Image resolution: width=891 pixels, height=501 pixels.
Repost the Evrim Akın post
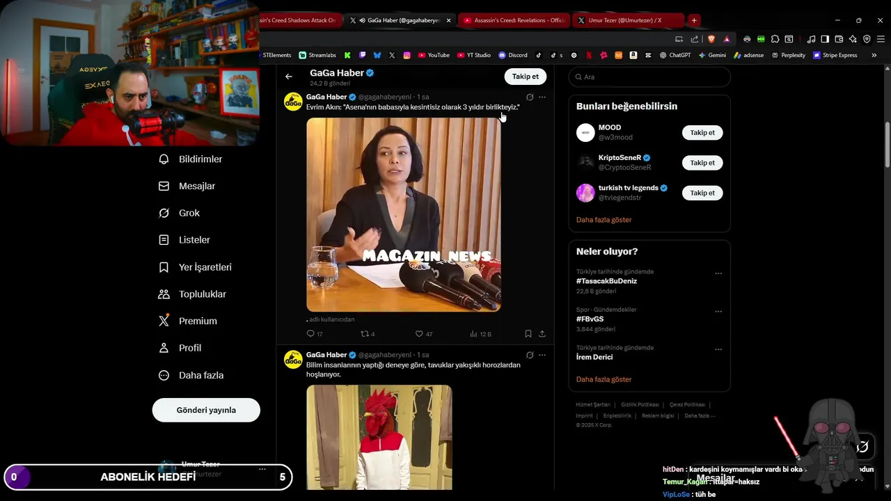(x=368, y=334)
